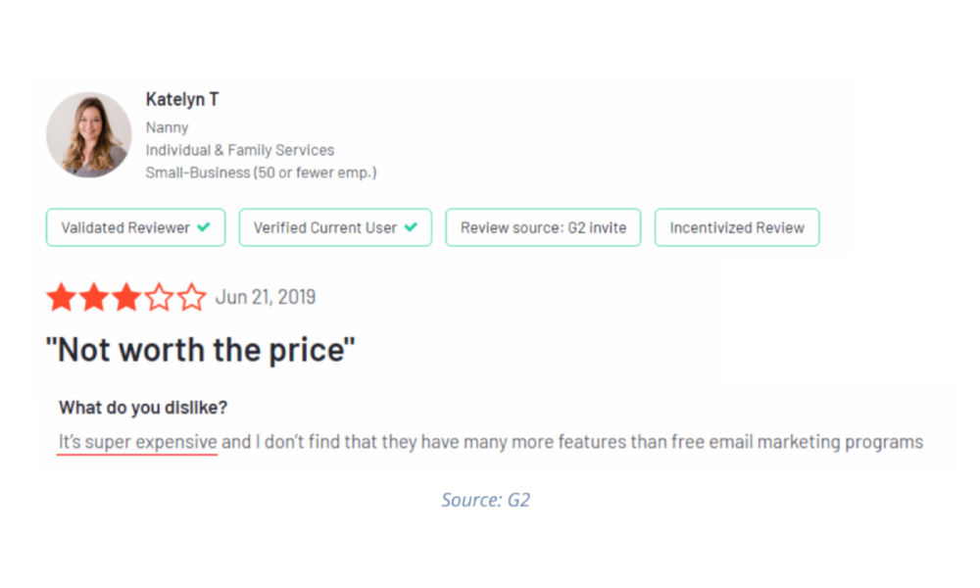The height and width of the screenshot is (588, 980).
Task: Click the fourth empty rating star
Action: point(159,297)
